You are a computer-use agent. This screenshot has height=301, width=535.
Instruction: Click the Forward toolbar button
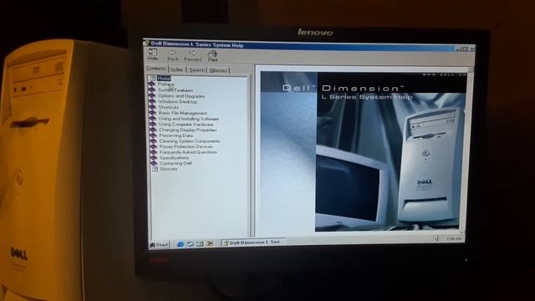pos(193,56)
